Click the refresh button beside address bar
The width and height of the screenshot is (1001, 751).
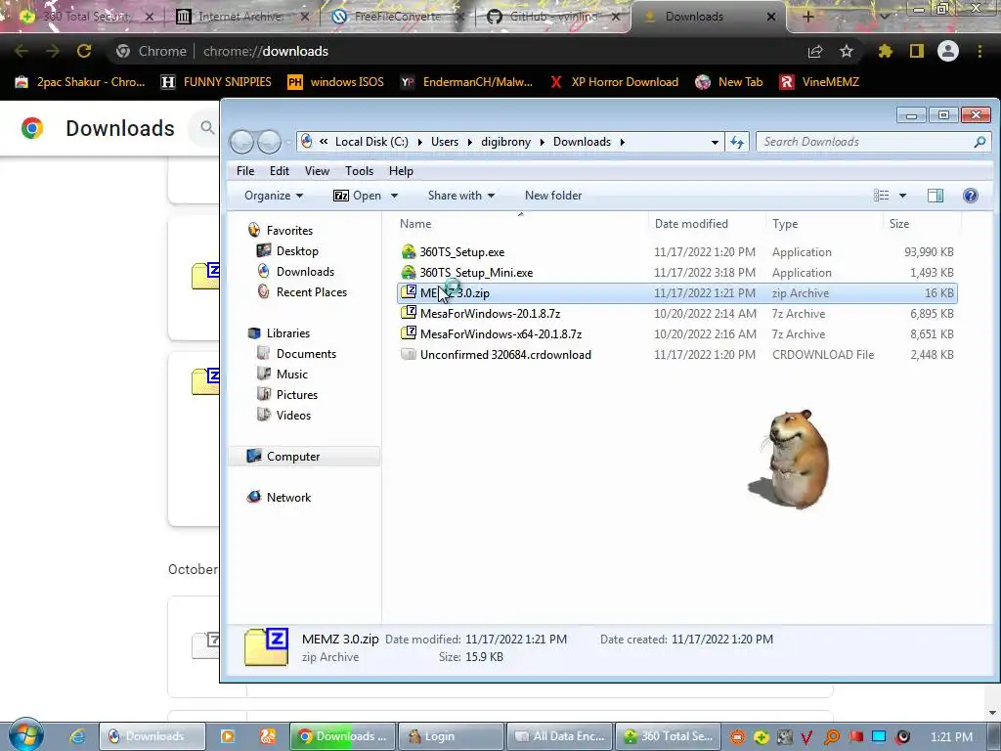click(x=737, y=142)
